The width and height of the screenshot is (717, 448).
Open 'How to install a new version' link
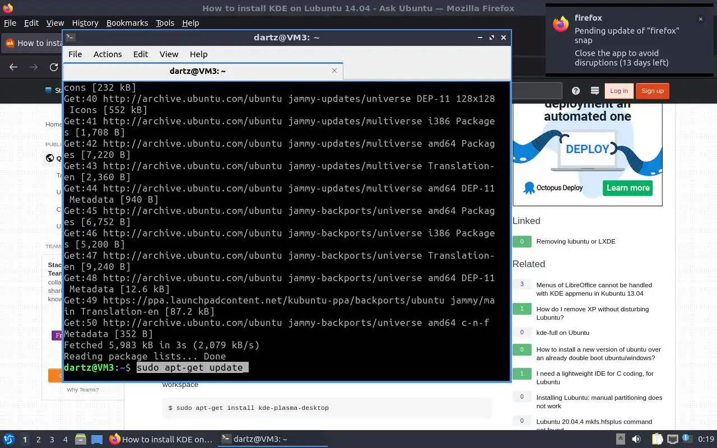(598, 353)
